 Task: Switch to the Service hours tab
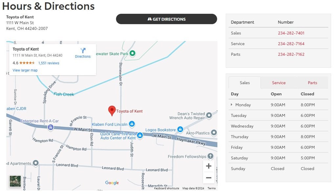tap(279, 83)
